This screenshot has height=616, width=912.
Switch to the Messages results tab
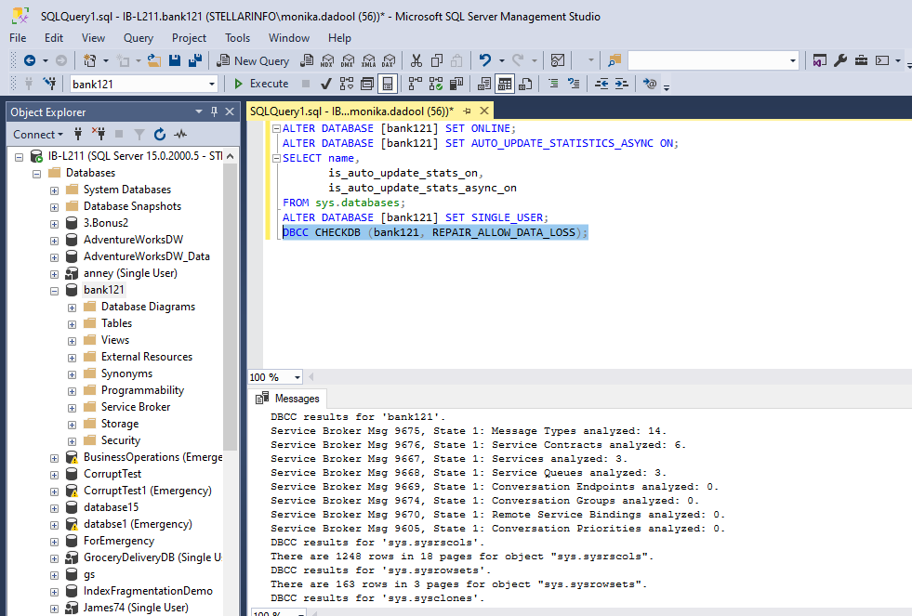coord(288,399)
